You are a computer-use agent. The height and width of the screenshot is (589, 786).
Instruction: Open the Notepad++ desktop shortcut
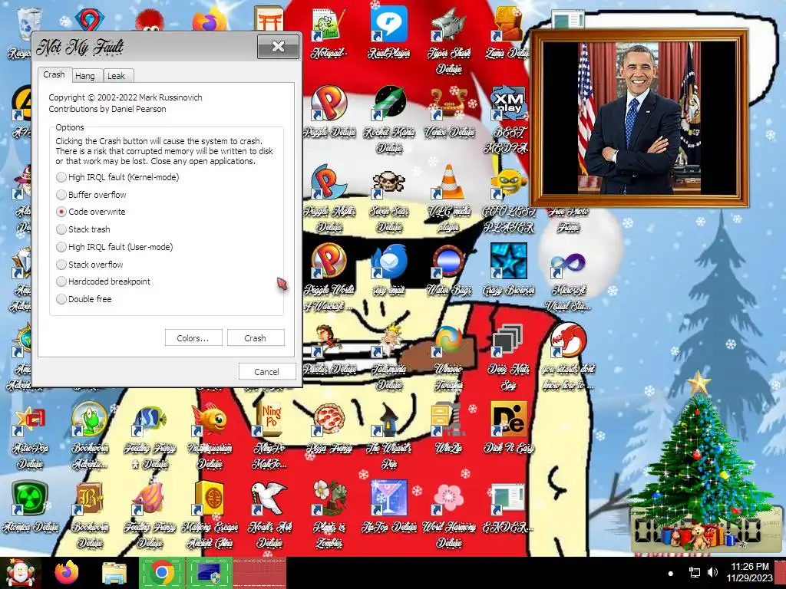(329, 32)
